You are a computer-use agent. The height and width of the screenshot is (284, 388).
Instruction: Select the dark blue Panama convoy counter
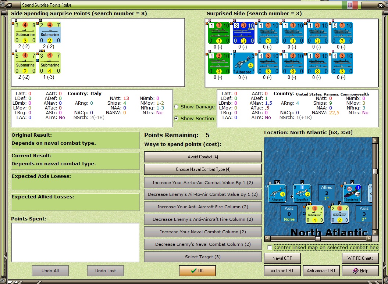pos(244,33)
